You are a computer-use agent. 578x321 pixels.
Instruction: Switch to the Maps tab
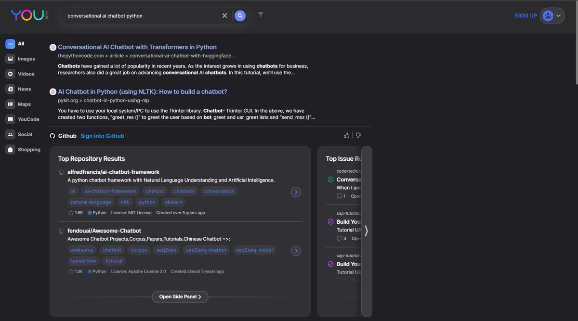(x=19, y=104)
